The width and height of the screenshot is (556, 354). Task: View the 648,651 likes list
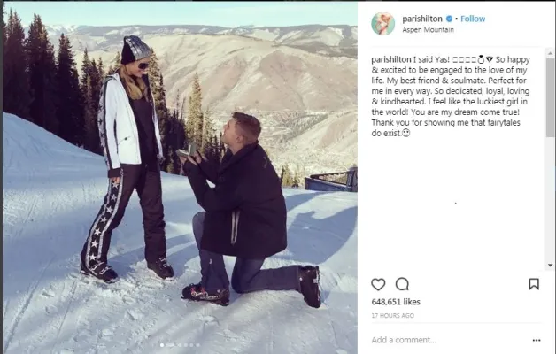(396, 302)
